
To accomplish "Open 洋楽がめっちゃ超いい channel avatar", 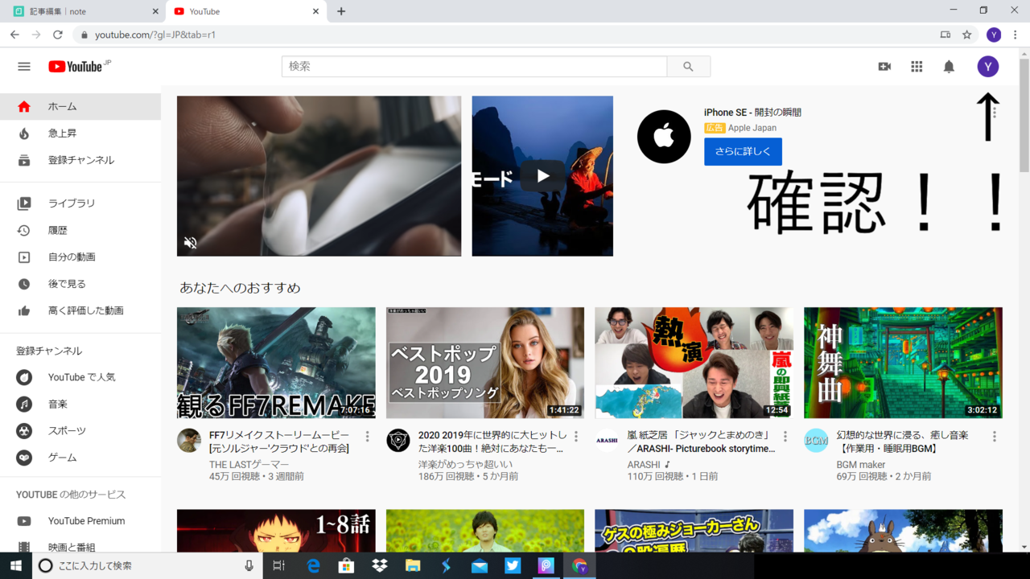I will [x=398, y=441].
